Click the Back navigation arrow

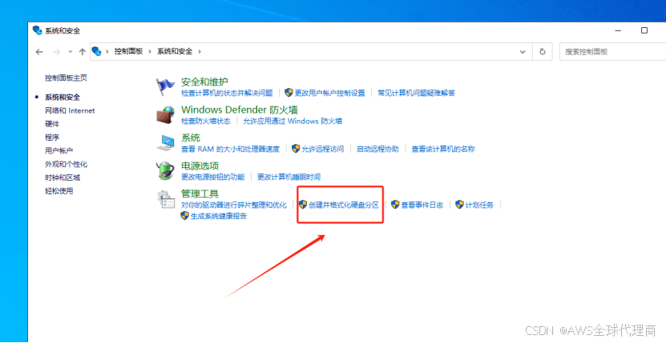click(39, 52)
